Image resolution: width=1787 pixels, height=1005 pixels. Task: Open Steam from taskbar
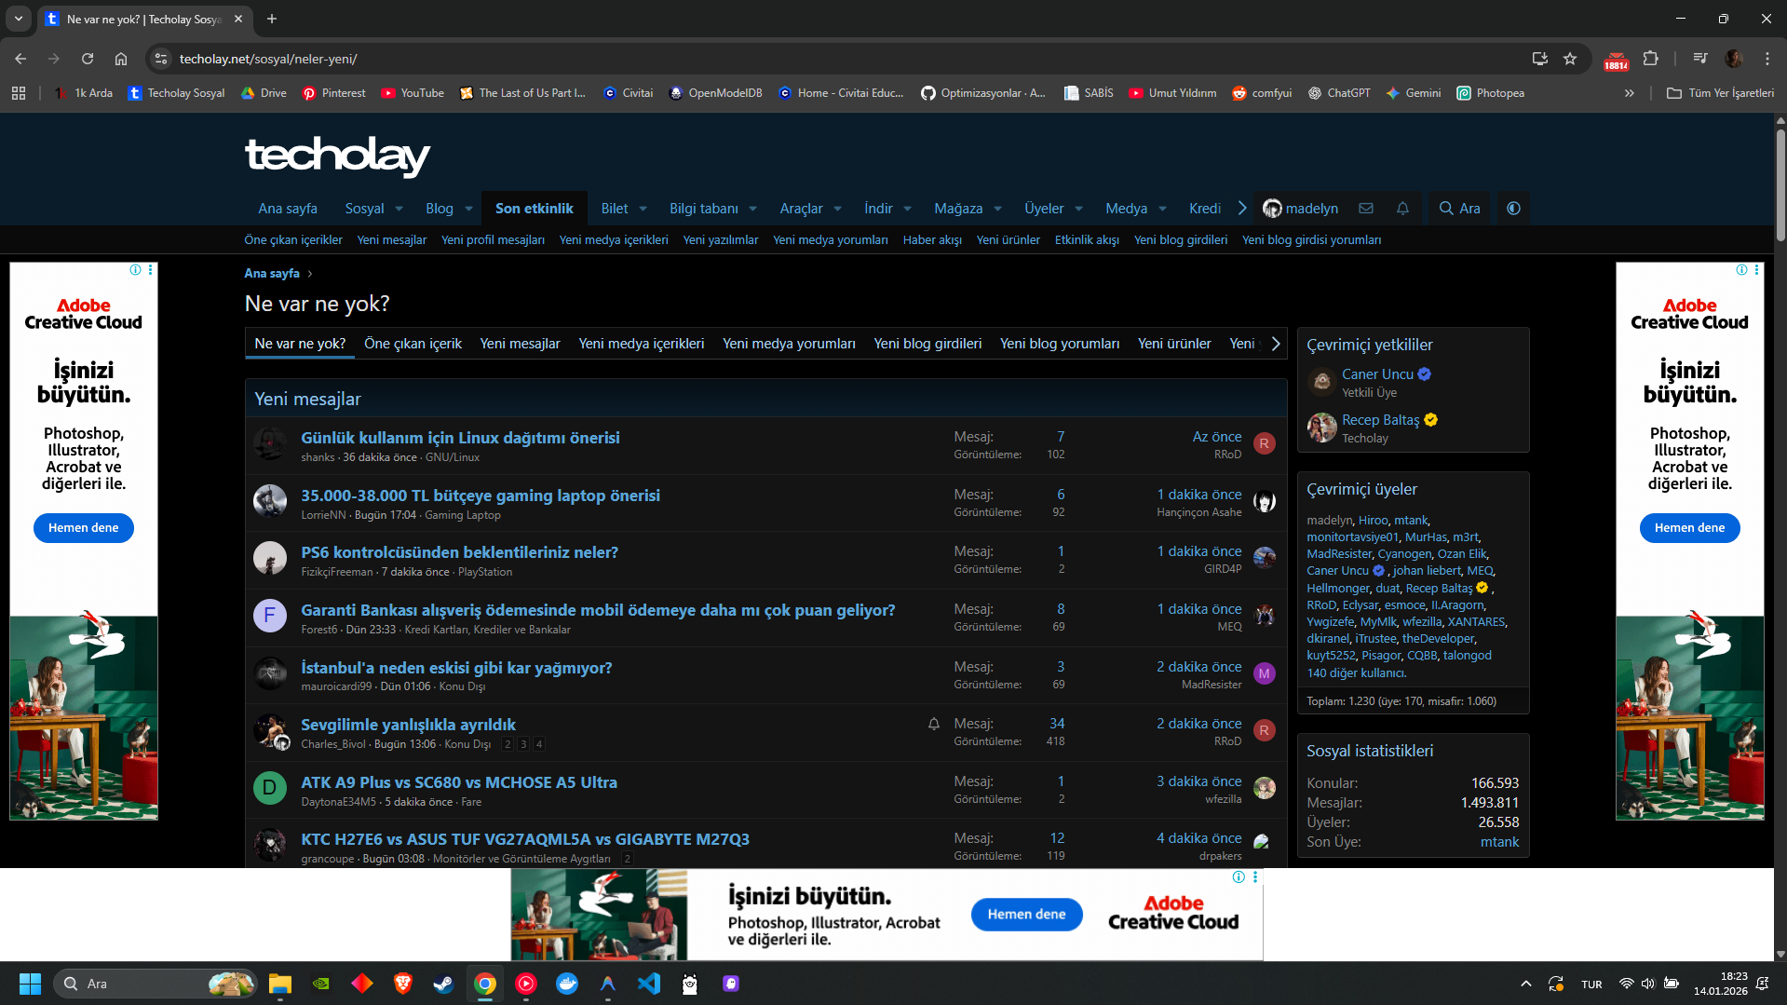[x=443, y=984]
